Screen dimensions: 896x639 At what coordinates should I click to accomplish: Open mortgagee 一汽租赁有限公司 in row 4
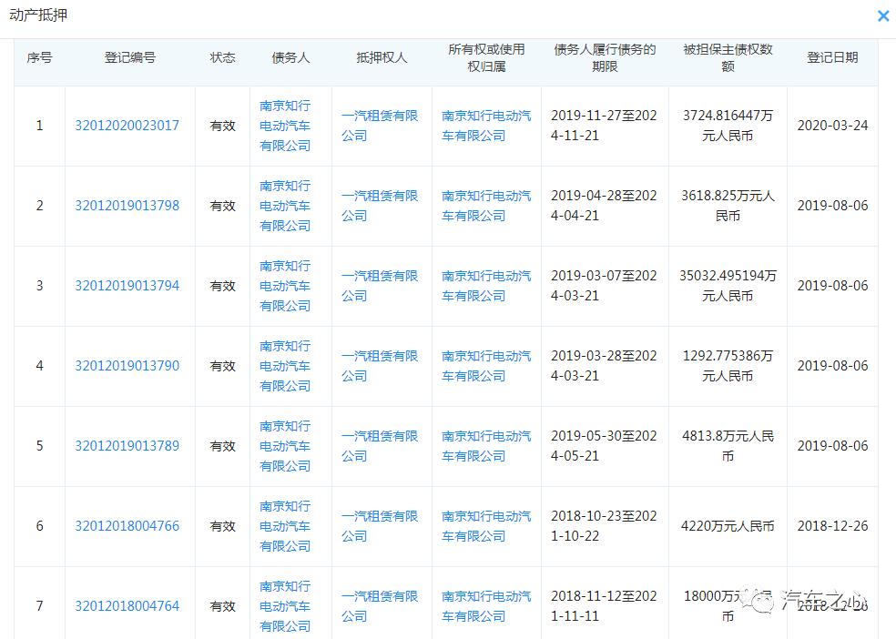pyautogui.click(x=380, y=366)
